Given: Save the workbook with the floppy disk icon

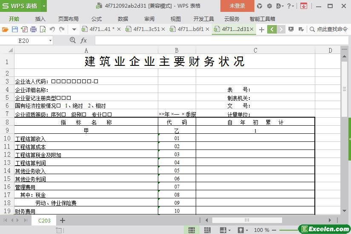Looking at the screenshot, I should [15, 29].
